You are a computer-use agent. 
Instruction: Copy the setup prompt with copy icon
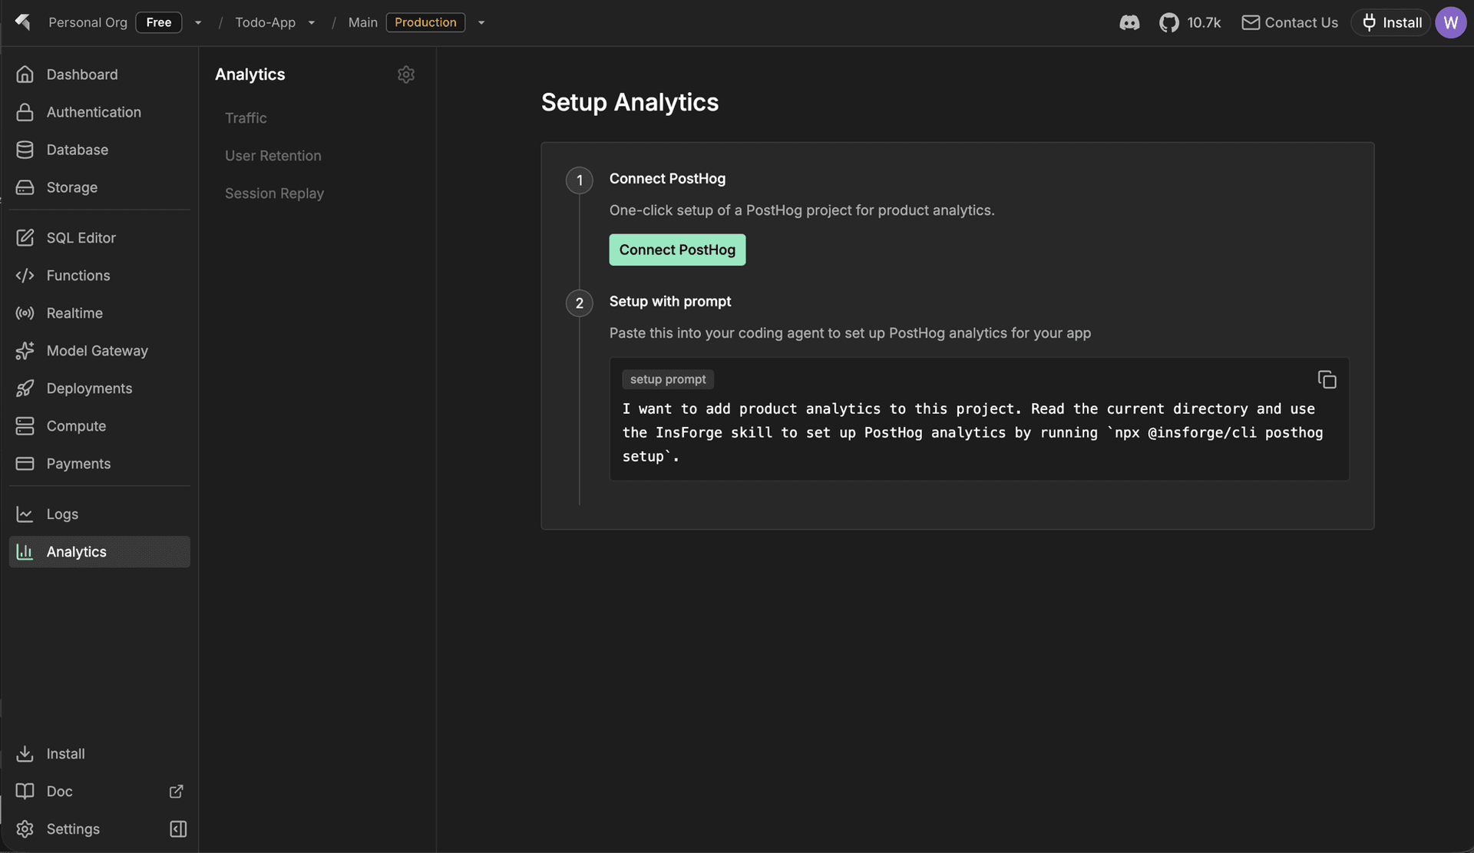[x=1327, y=379]
